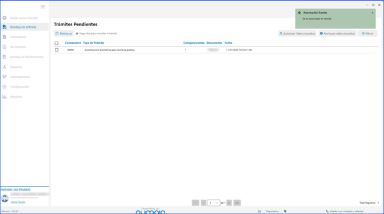This screenshot has width=384, height=214.
Task: Open the Usuarios person icon
Action: 4,67
